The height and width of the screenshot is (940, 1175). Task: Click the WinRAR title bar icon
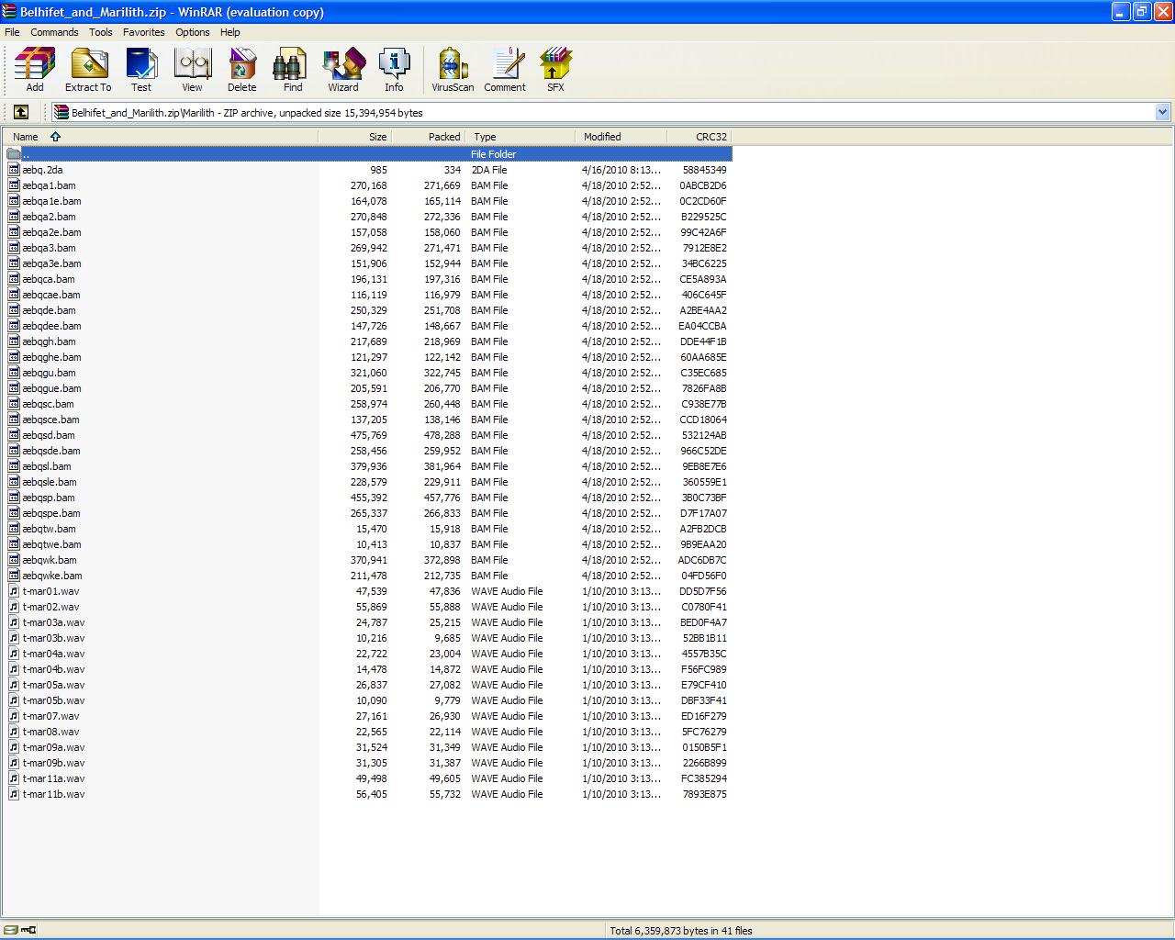coord(10,11)
